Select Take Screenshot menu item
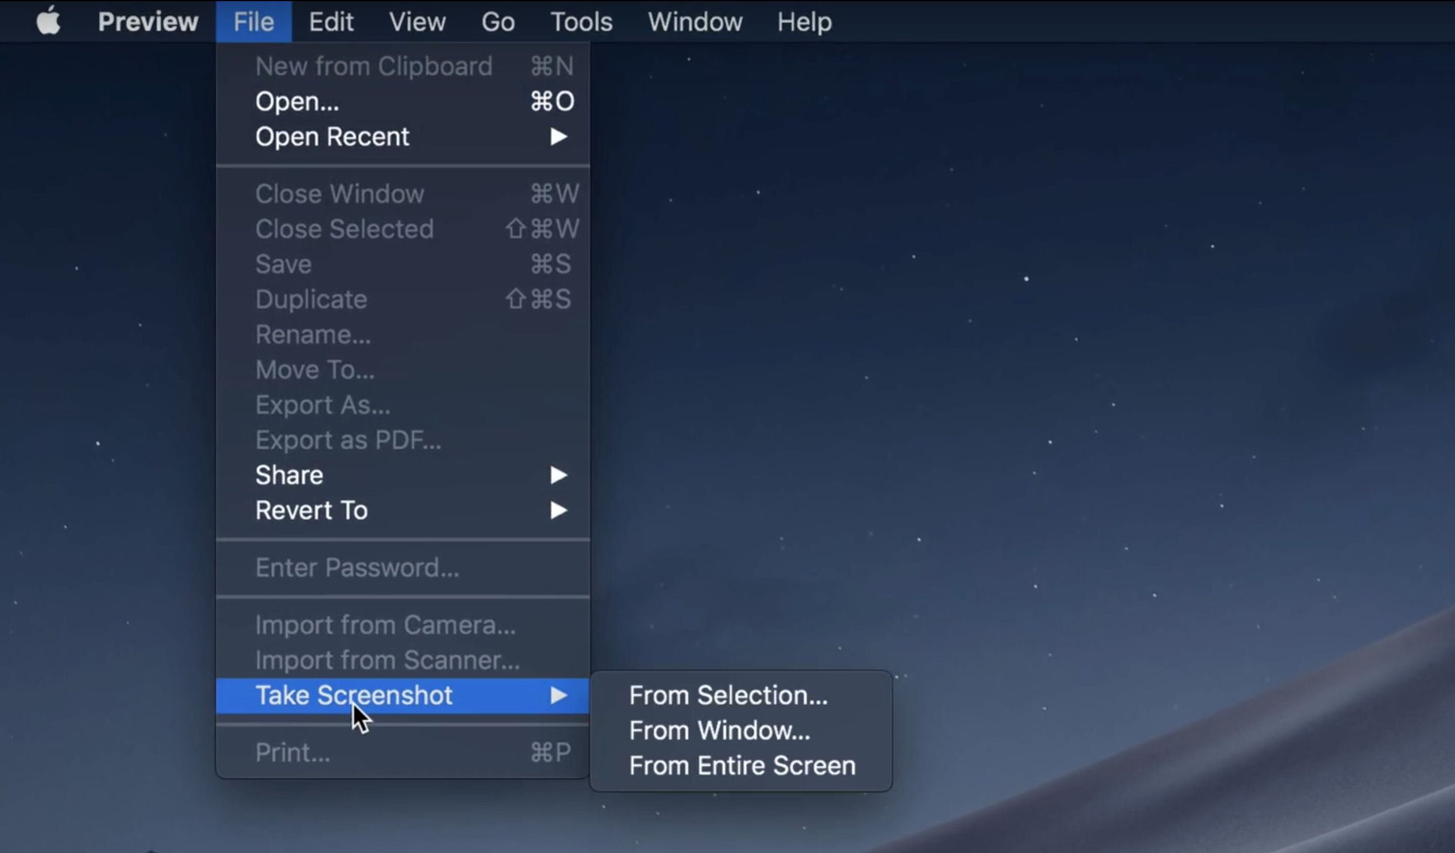The width and height of the screenshot is (1455, 853). tap(353, 695)
